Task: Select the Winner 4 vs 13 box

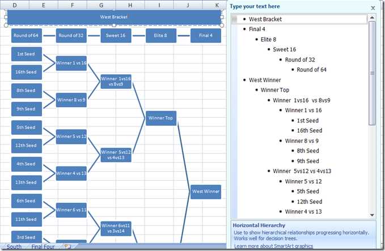Action: [71, 173]
